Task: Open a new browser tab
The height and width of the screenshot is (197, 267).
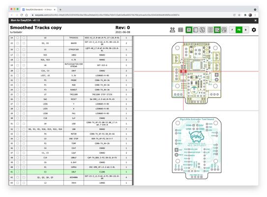Action: (x=60, y=10)
